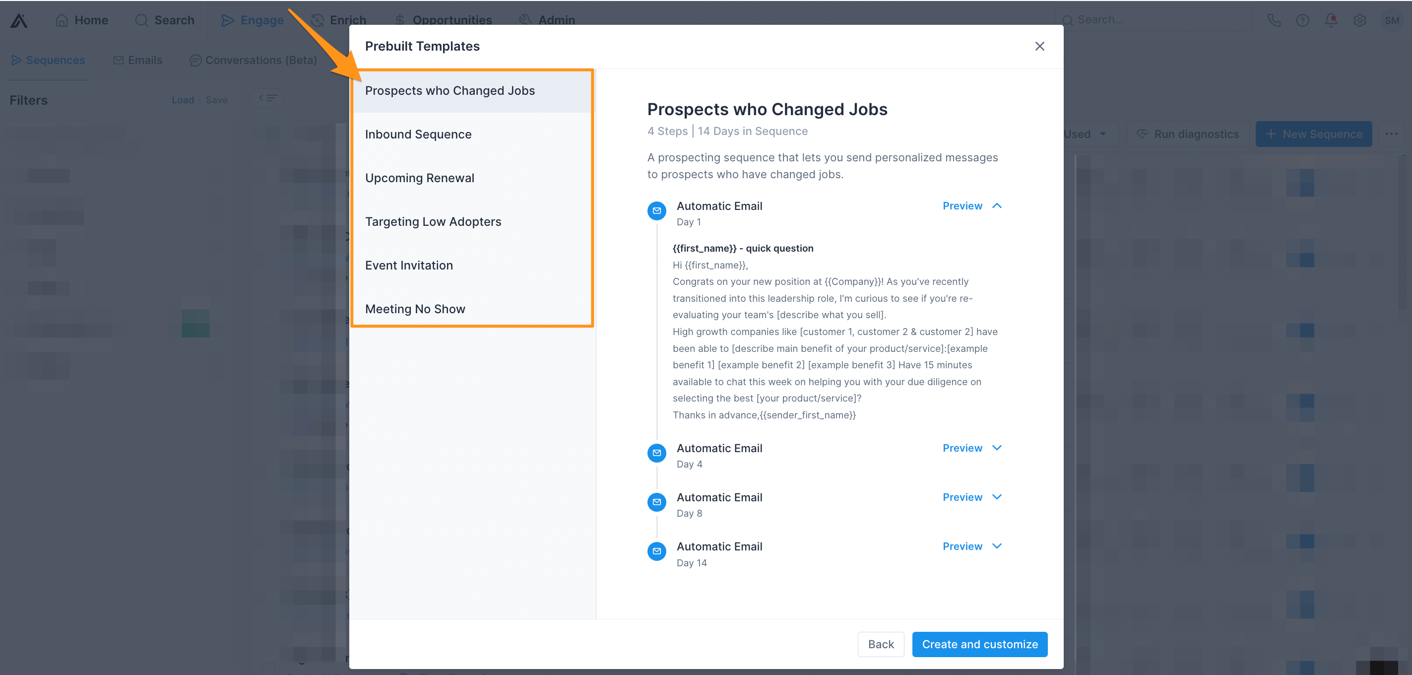
Task: Collapse the filters panel toggle icon
Action: pos(267,98)
